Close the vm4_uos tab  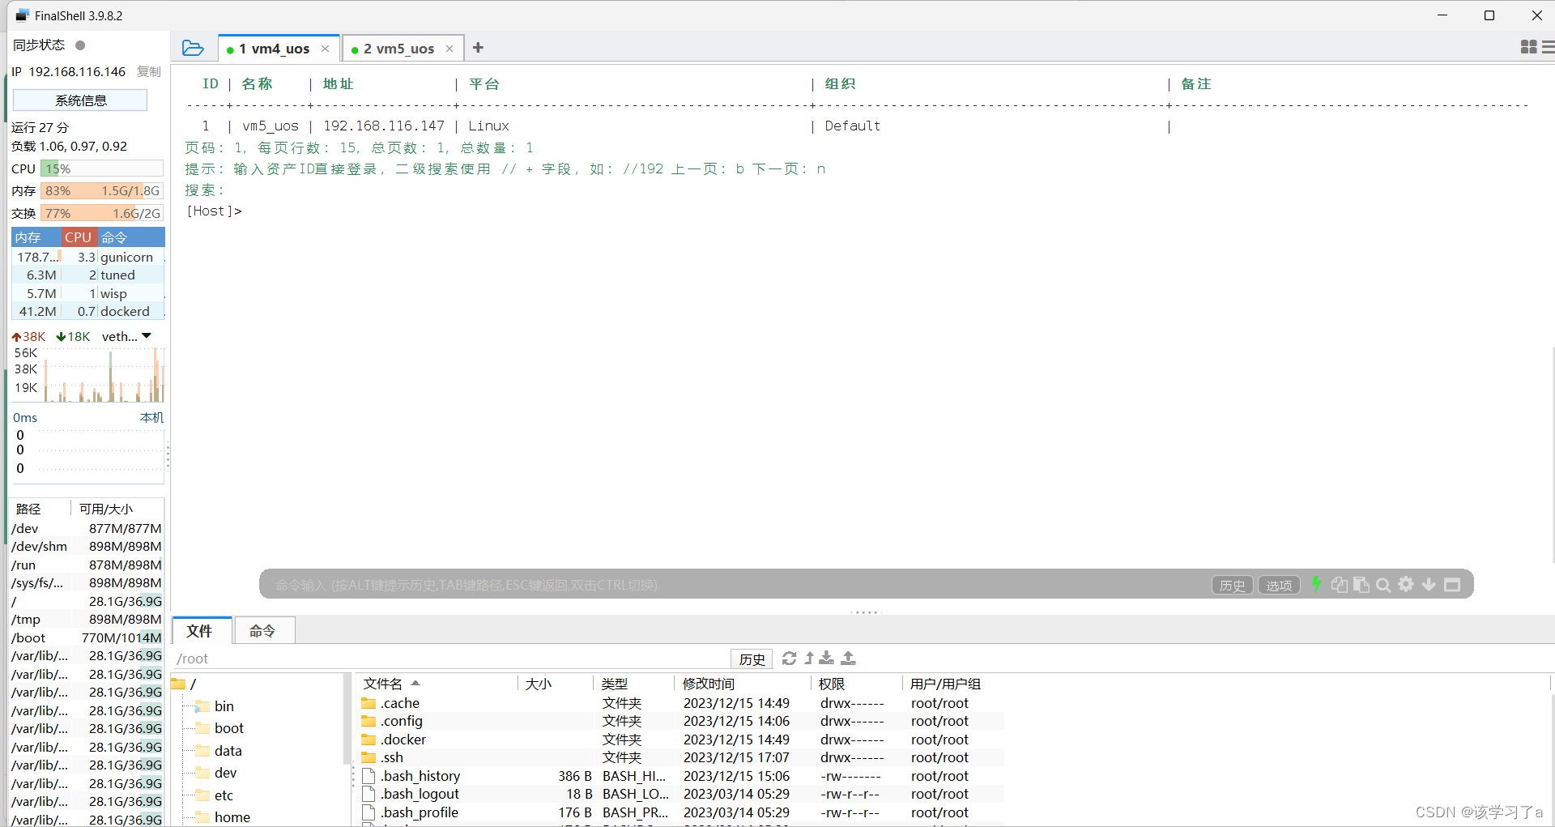pyautogui.click(x=325, y=49)
